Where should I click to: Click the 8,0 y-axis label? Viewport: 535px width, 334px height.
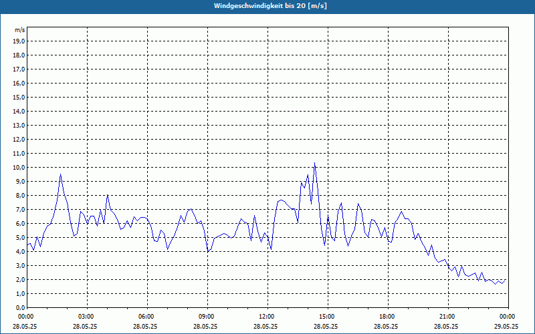point(21,195)
